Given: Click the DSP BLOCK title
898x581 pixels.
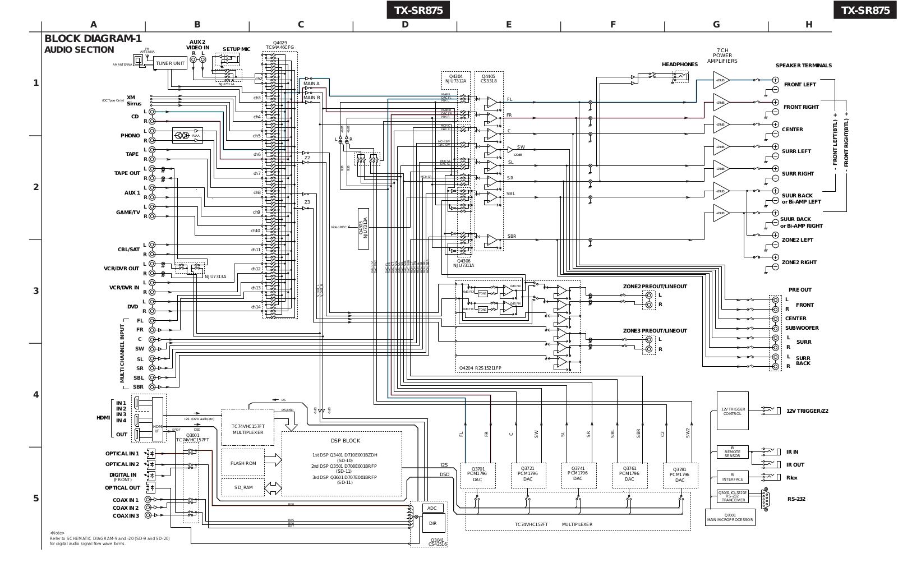Looking at the screenshot, I should click(x=345, y=441).
